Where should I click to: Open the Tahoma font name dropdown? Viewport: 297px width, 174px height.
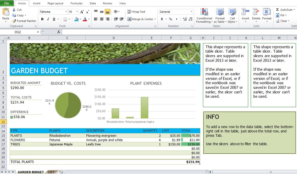click(x=66, y=12)
